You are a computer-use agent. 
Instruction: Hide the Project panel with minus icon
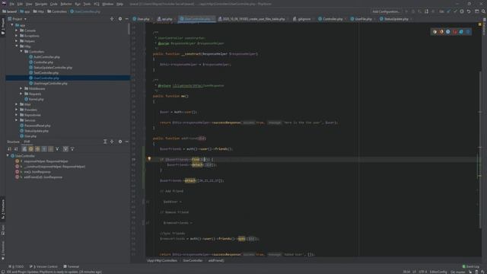point(127,19)
